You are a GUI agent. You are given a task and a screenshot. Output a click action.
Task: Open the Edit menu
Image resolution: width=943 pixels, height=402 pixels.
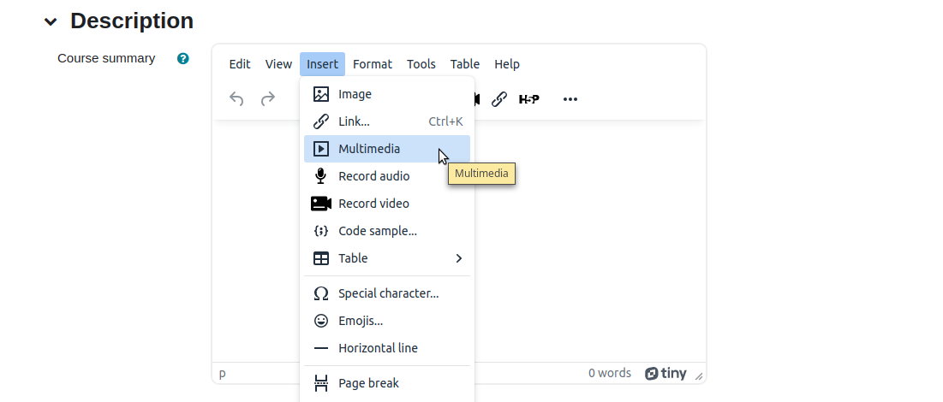pyautogui.click(x=239, y=64)
